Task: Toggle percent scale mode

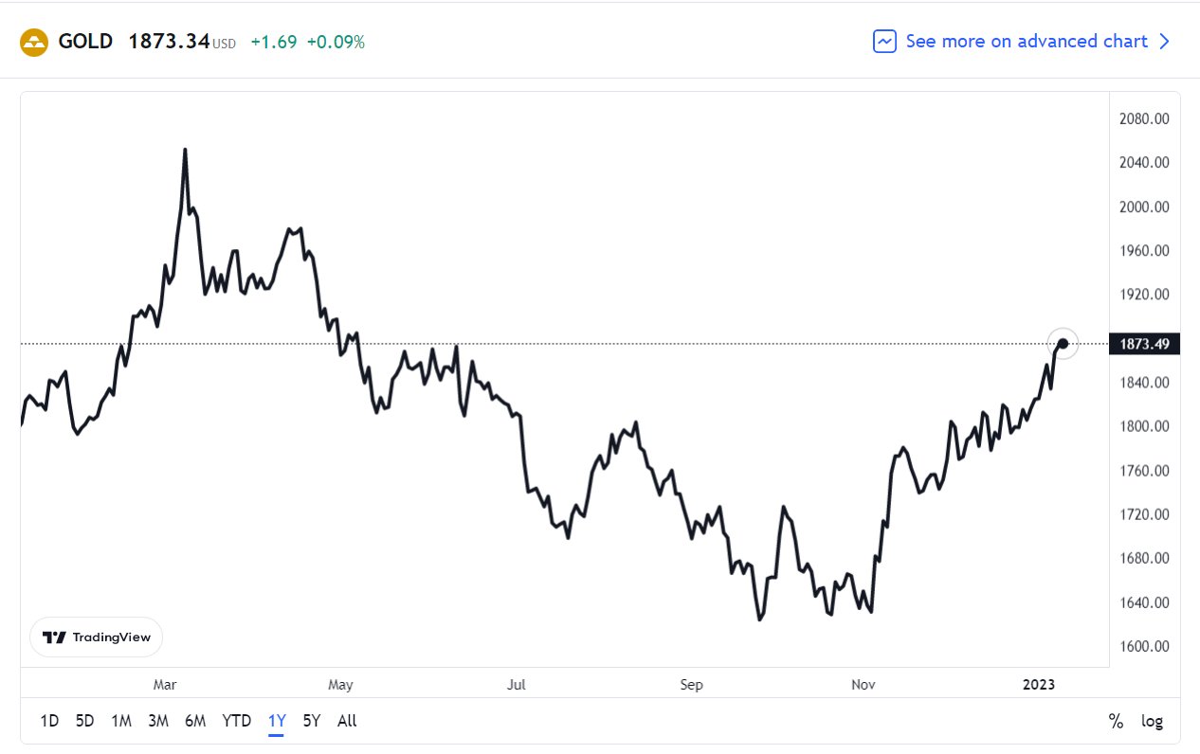Action: [x=1116, y=721]
